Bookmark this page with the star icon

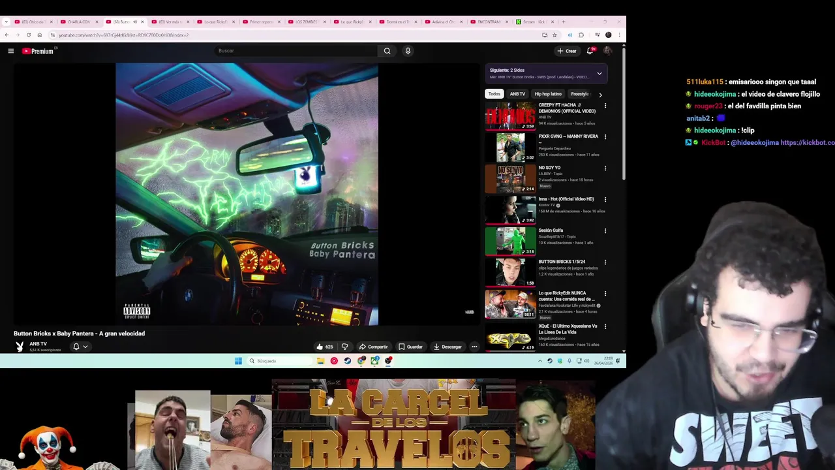point(554,35)
